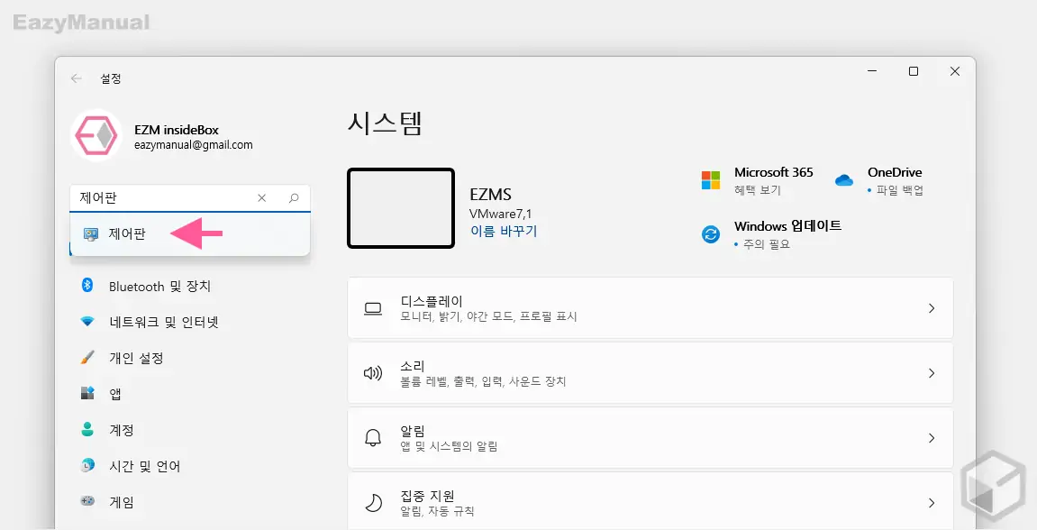Open 소리 settings via its chevron
This screenshot has width=1037, height=530.
[932, 372]
